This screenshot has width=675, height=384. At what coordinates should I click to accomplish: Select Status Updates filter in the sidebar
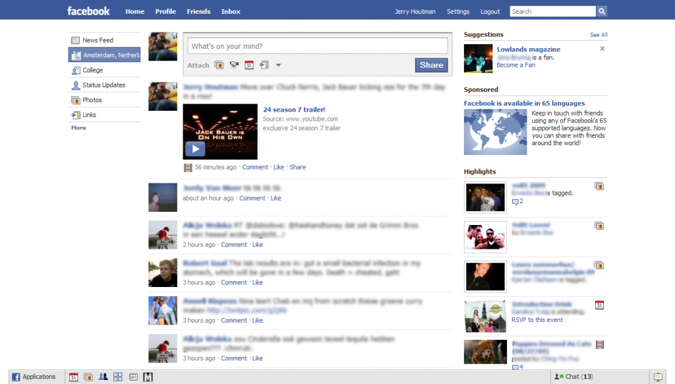tap(103, 85)
